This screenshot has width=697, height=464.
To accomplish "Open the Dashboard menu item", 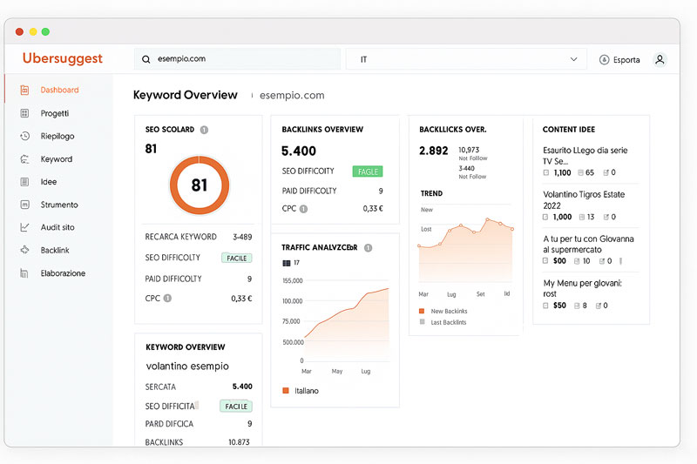I will pyautogui.click(x=59, y=91).
